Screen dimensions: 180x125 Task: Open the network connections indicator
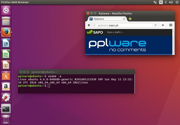[x=155, y=2]
